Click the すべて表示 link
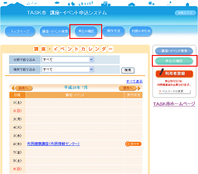The width and height of the screenshot is (198, 174). [134, 81]
